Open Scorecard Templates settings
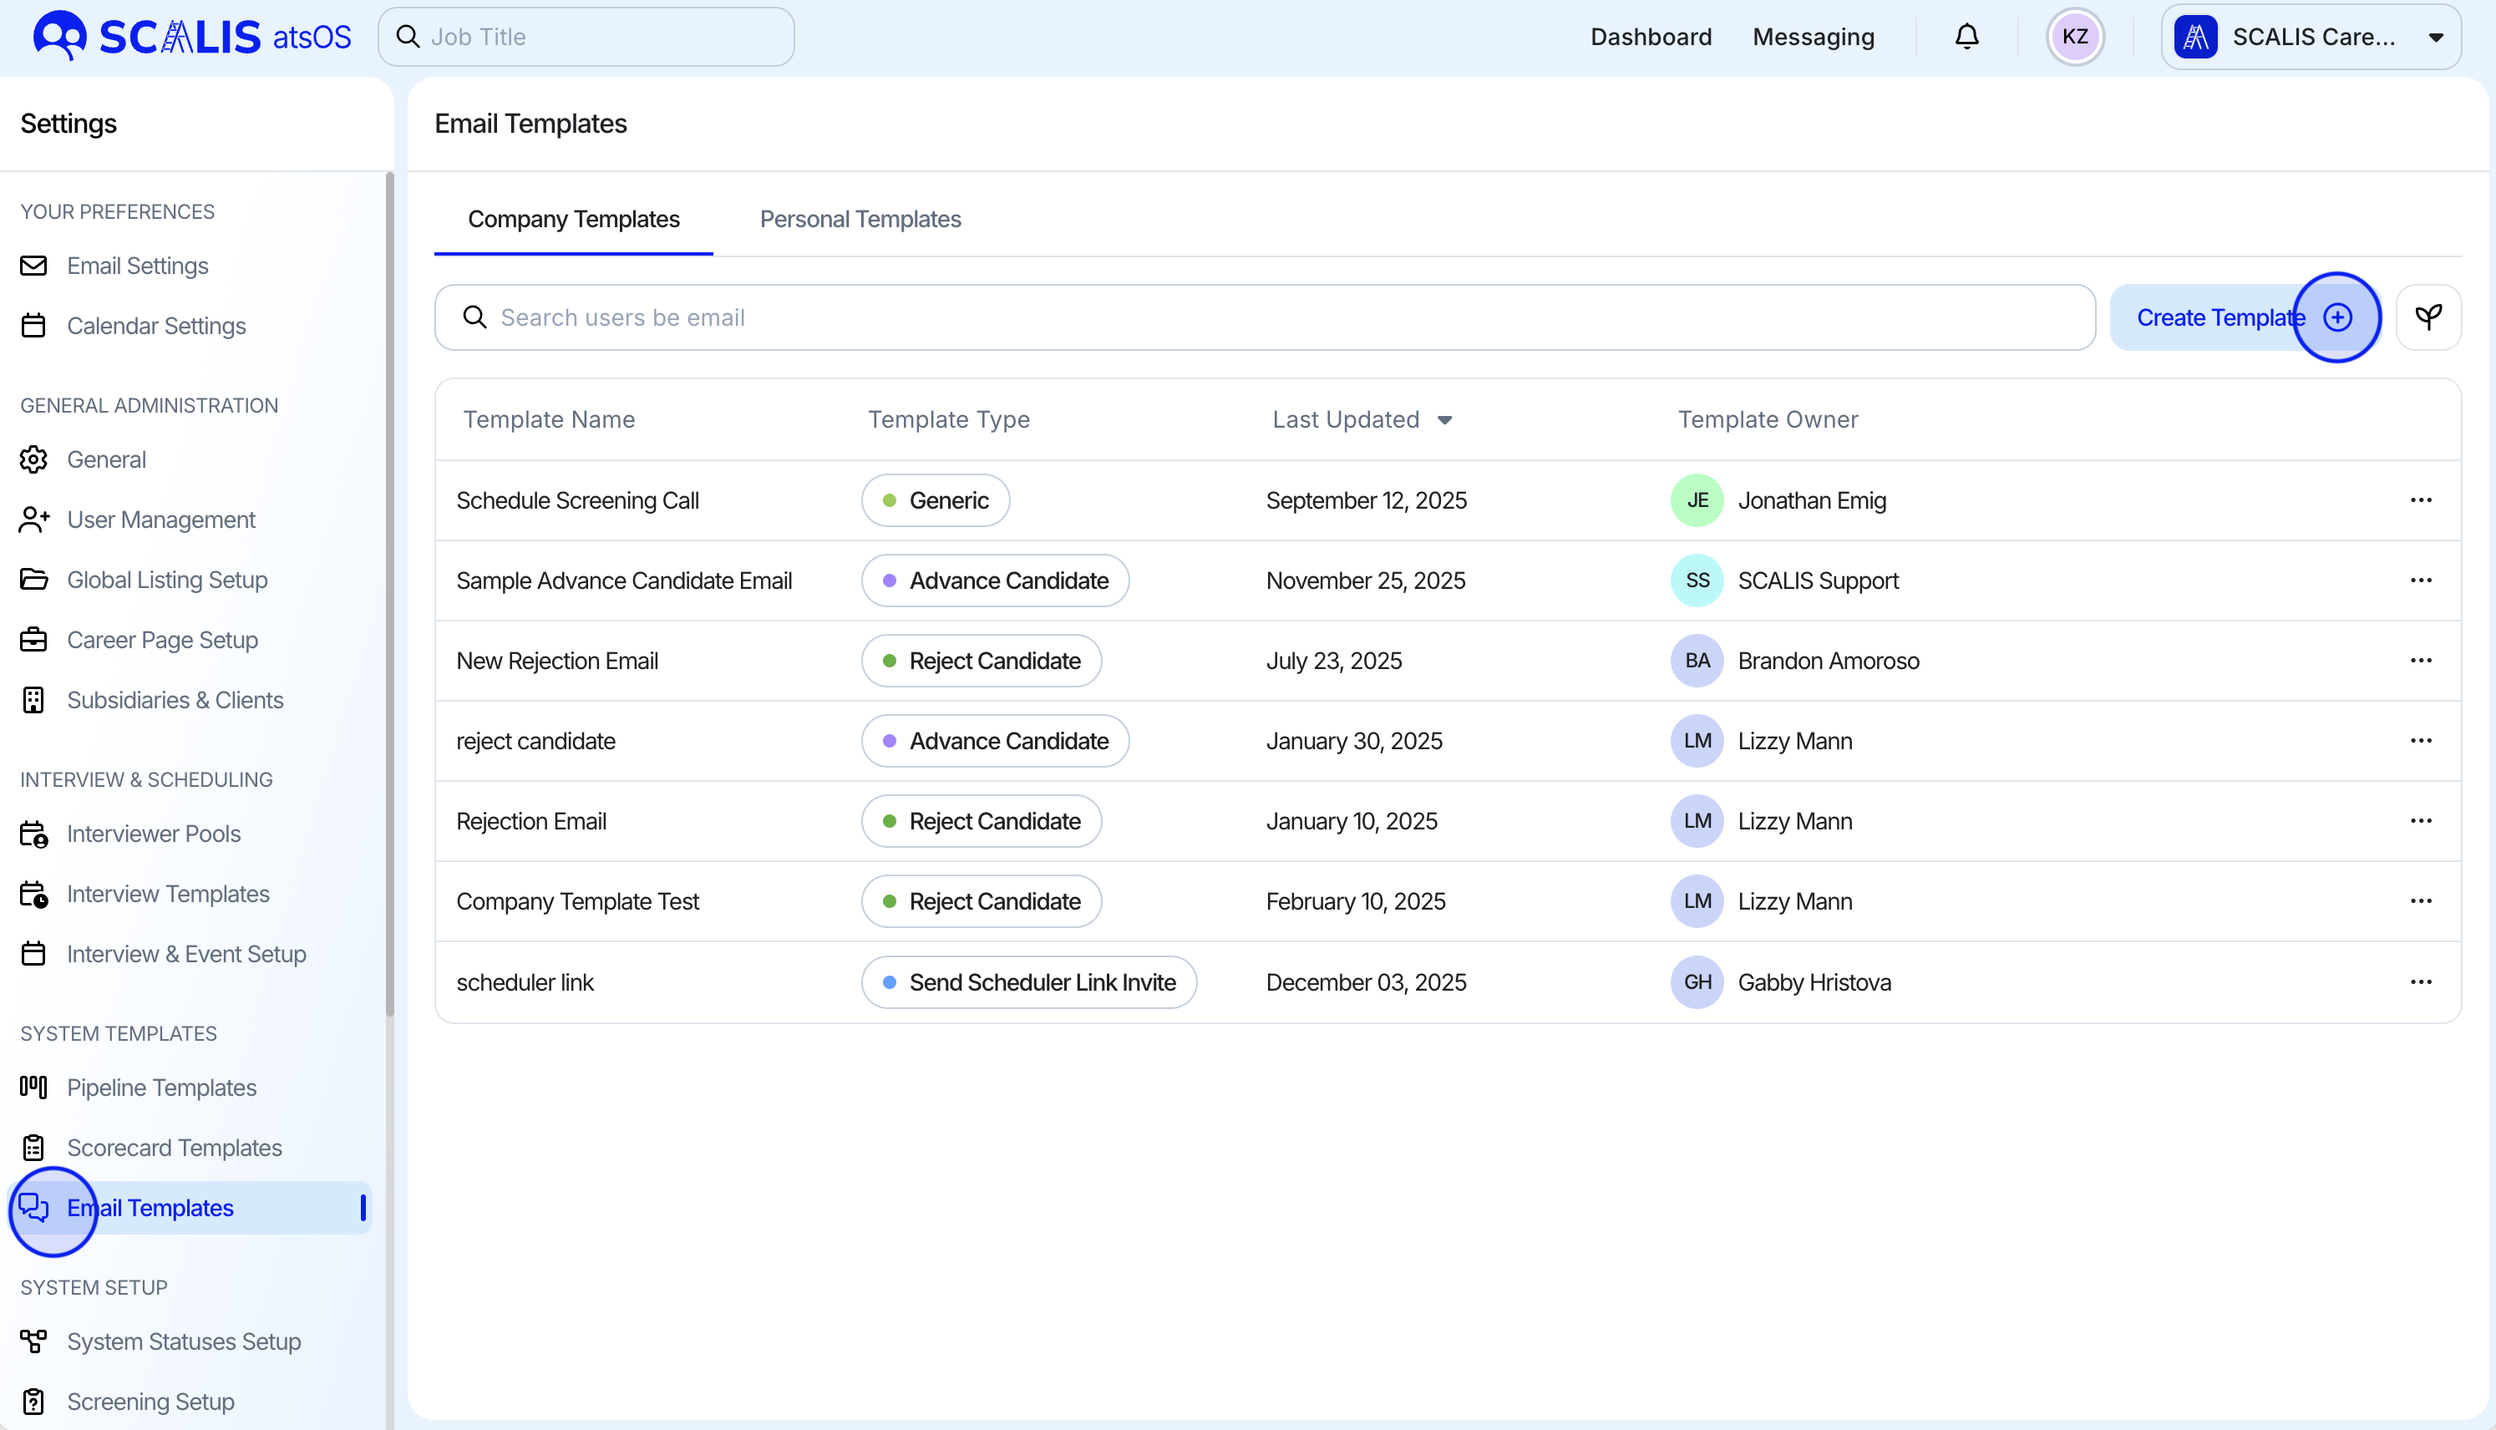Image resolution: width=2496 pixels, height=1430 pixels. coord(174,1147)
